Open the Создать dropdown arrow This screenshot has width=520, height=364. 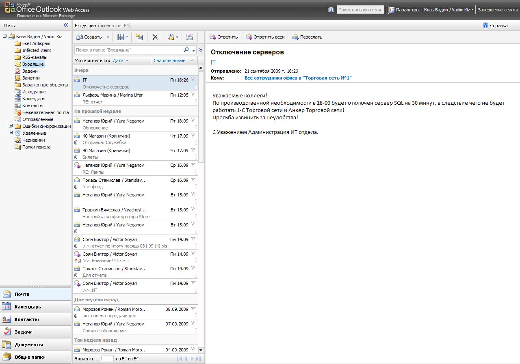108,37
